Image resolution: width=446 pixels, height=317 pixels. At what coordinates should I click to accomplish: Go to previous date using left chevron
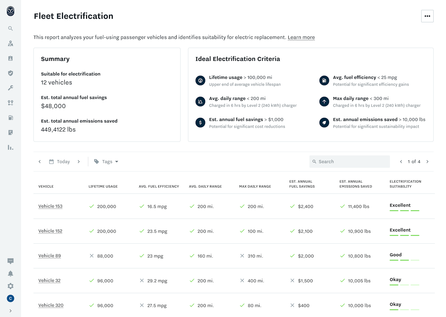coord(40,162)
